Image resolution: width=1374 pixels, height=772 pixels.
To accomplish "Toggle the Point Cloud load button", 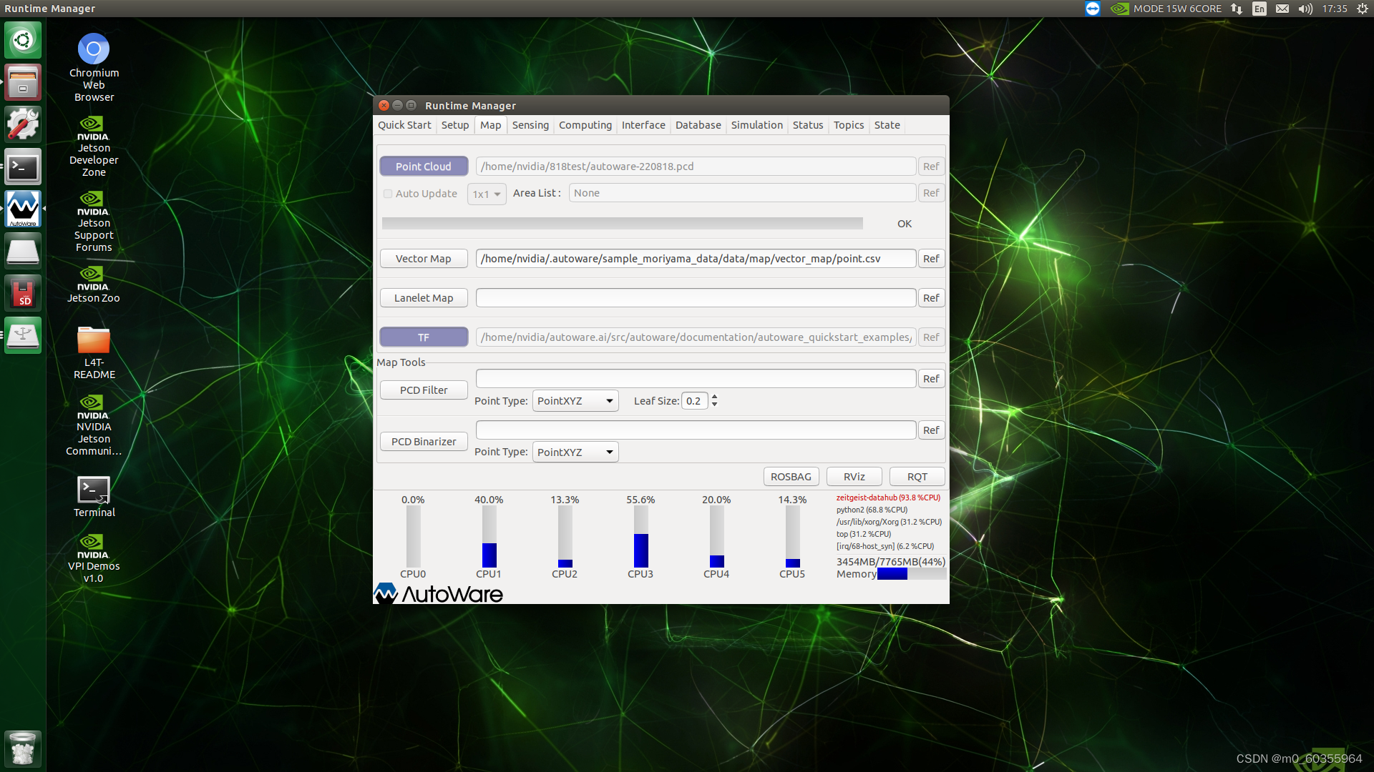I will 424,167.
